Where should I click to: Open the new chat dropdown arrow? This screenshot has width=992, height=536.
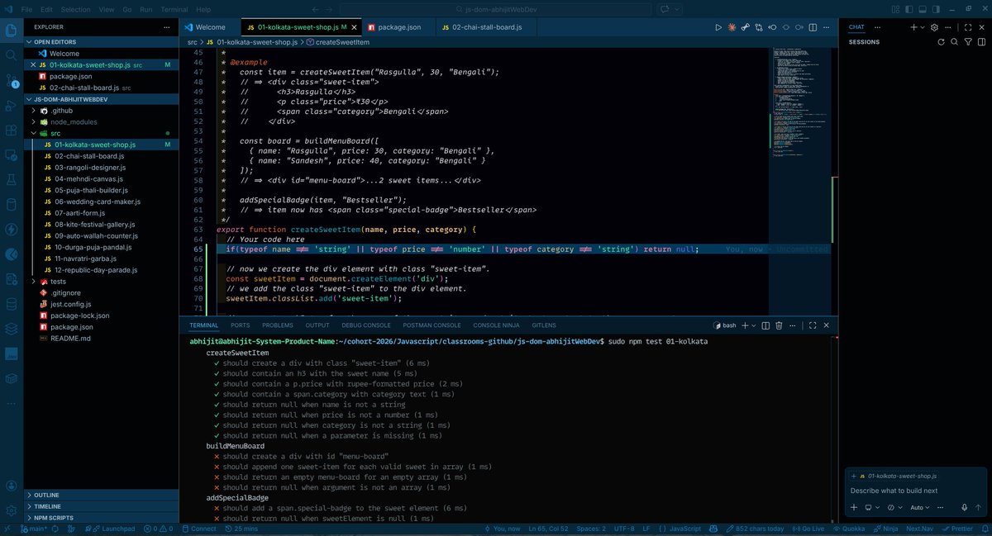coord(923,27)
